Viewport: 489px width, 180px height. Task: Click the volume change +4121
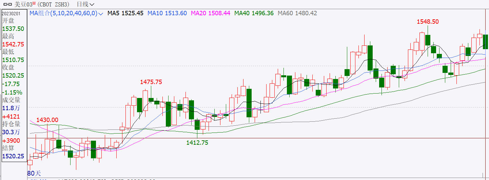[x=11, y=116]
